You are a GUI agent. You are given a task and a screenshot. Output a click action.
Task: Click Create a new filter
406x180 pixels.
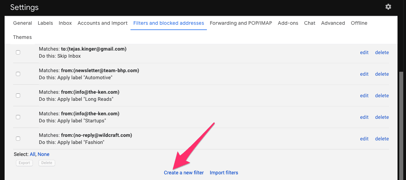point(184,173)
